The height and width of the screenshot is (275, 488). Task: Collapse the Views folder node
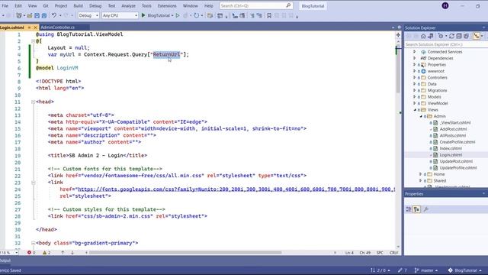click(415, 110)
